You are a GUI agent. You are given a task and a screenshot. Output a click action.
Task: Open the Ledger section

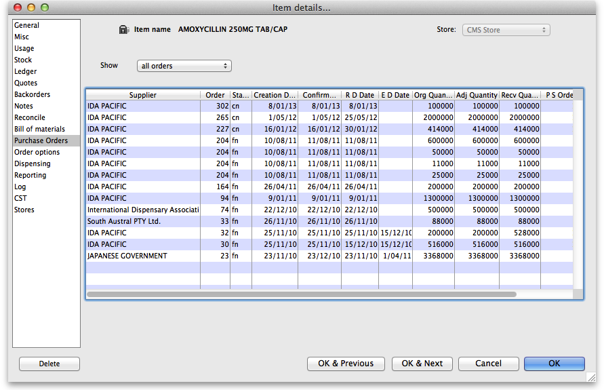[26, 71]
